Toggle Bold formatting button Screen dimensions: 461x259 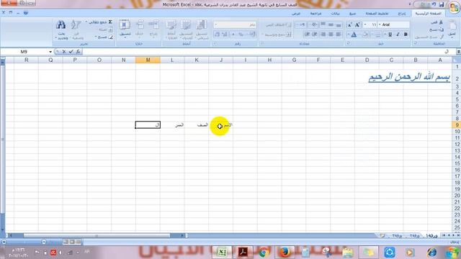pos(406,35)
